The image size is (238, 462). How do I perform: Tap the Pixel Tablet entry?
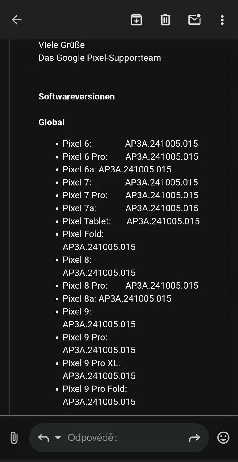(131, 221)
